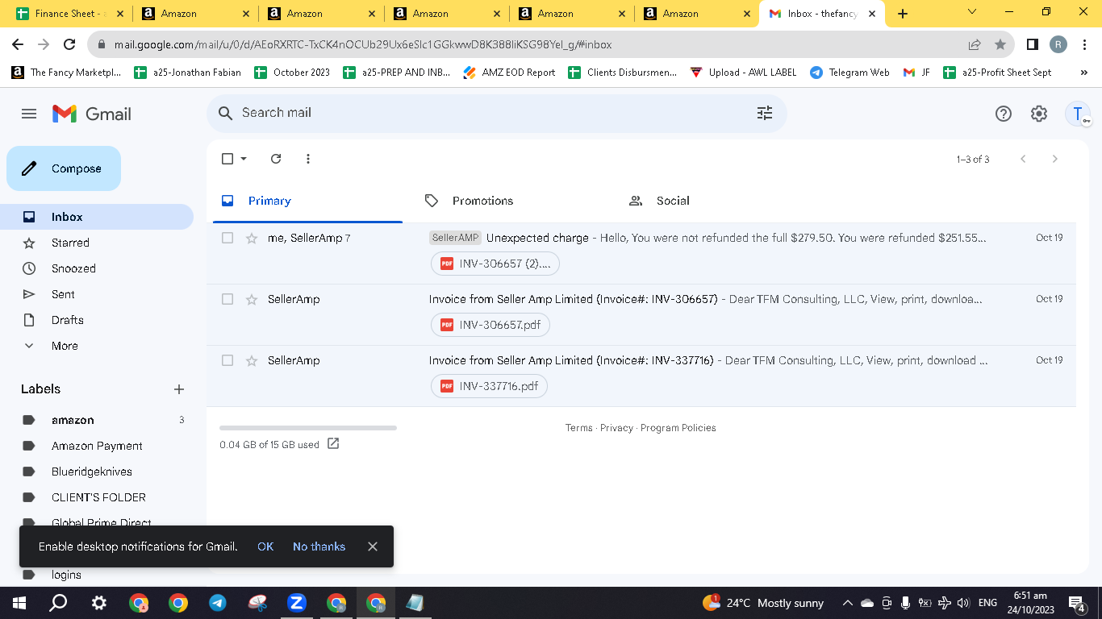Open Gmail Settings gear icon
This screenshot has width=1102, height=619.
tap(1038, 114)
